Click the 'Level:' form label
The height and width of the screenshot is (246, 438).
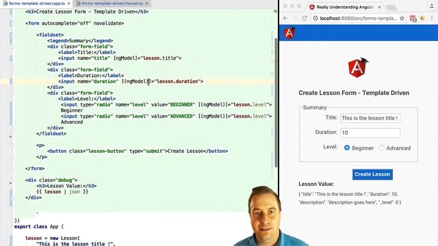[x=330, y=147]
